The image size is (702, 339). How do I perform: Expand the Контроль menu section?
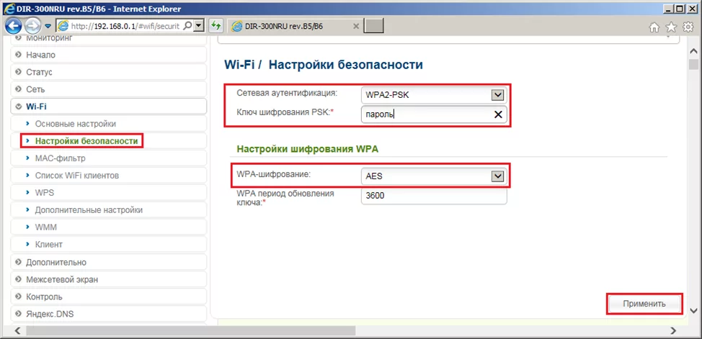109,297
